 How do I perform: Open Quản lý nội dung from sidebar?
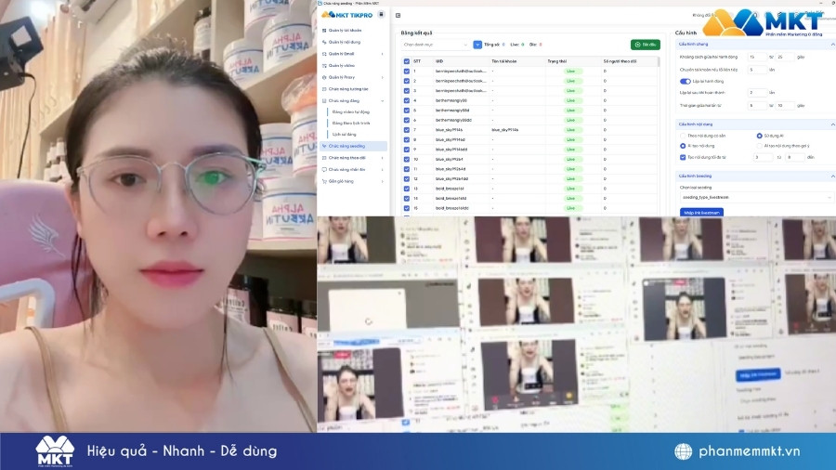pos(344,42)
